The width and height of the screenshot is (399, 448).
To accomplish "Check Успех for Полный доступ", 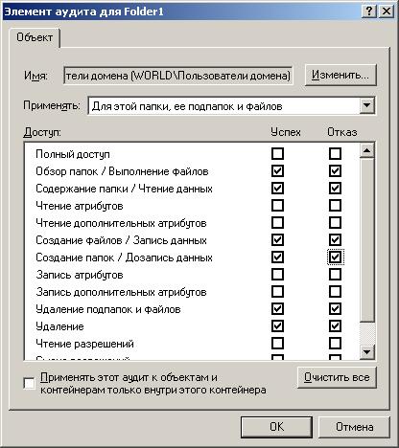I will (277, 154).
